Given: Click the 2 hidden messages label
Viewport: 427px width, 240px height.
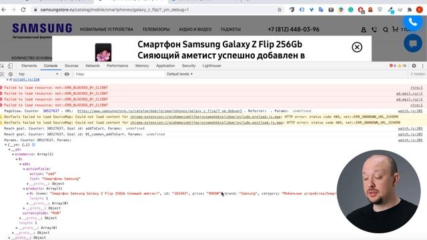Looking at the screenshot, I should tap(418, 74).
